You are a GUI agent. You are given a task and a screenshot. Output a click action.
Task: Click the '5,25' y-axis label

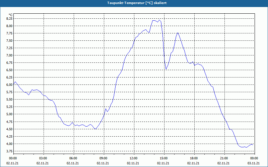click(x=10, y=107)
